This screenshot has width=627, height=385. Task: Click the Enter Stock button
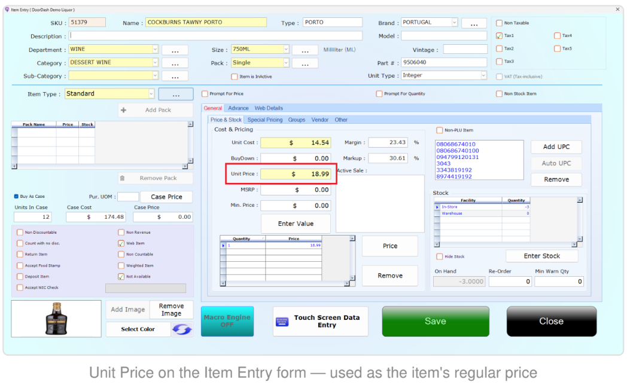coord(542,256)
